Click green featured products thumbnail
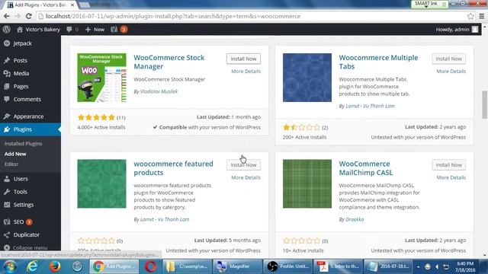Screen dimensions: 488x274 pos(101,184)
